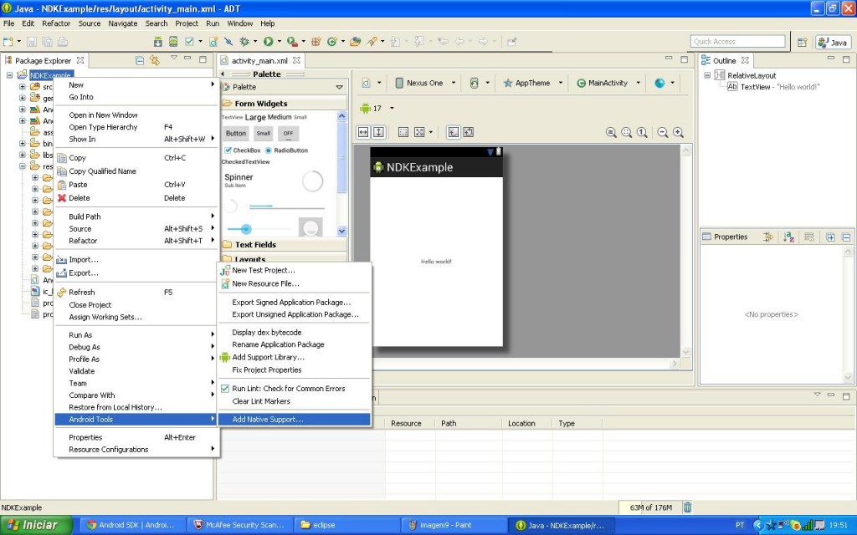The height and width of the screenshot is (535, 857).
Task: Click the Emulate Real Size zoom icon
Action: click(x=612, y=132)
